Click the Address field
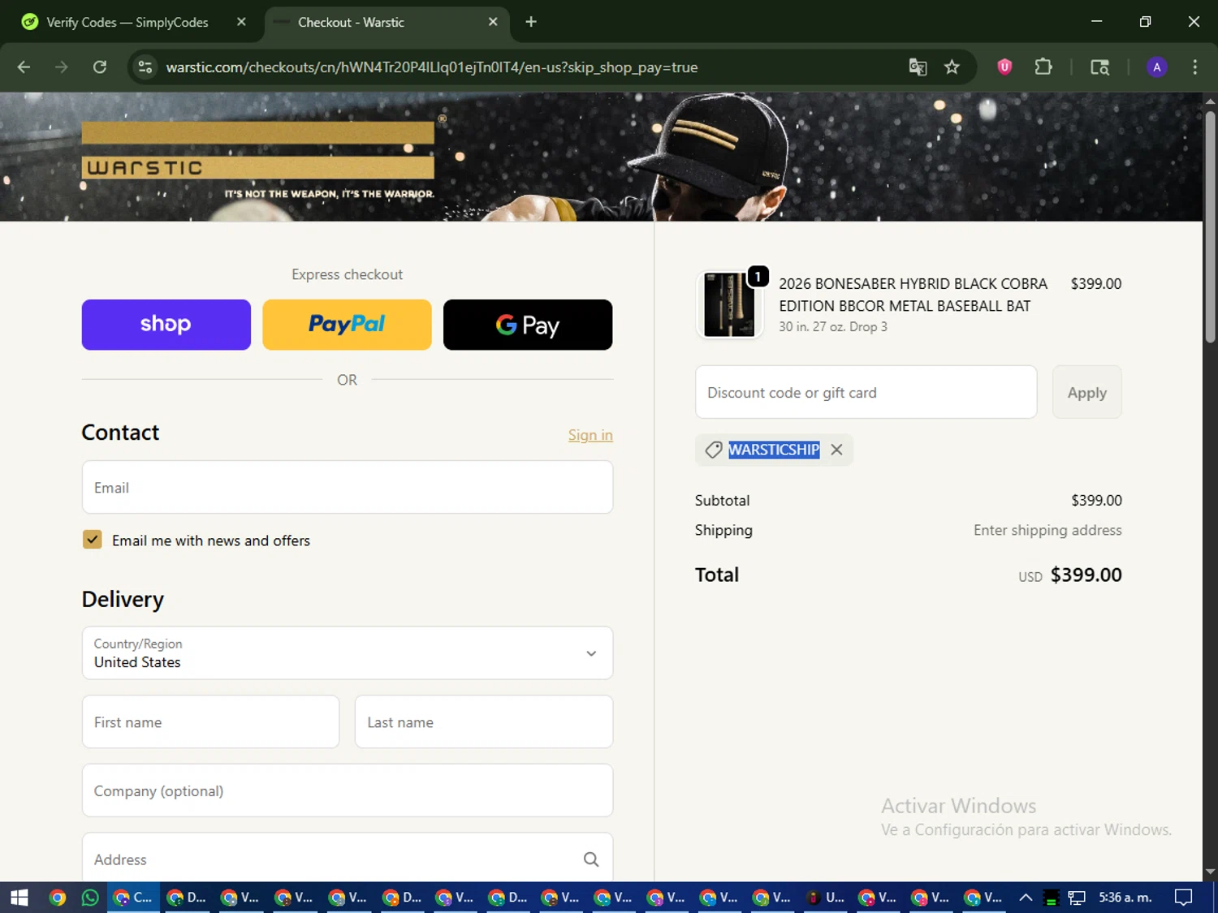 (x=348, y=859)
